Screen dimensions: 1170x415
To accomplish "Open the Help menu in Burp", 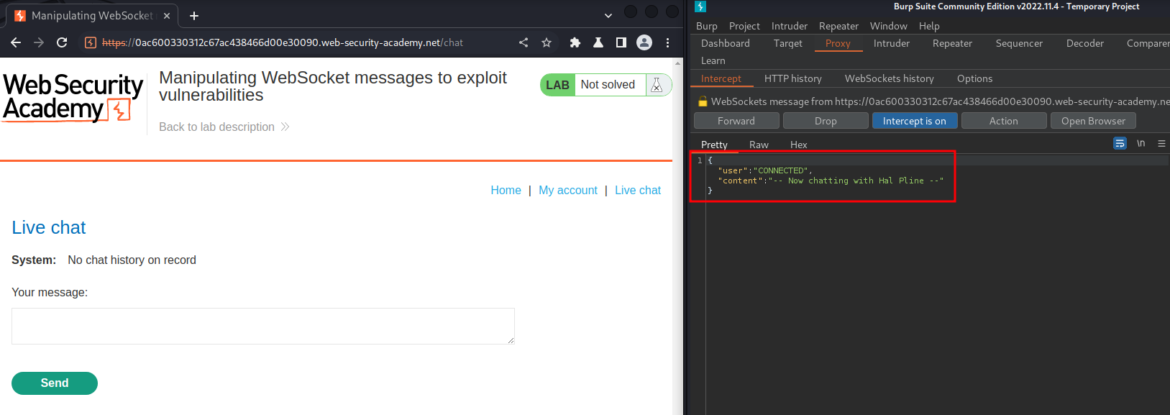I will pyautogui.click(x=929, y=26).
